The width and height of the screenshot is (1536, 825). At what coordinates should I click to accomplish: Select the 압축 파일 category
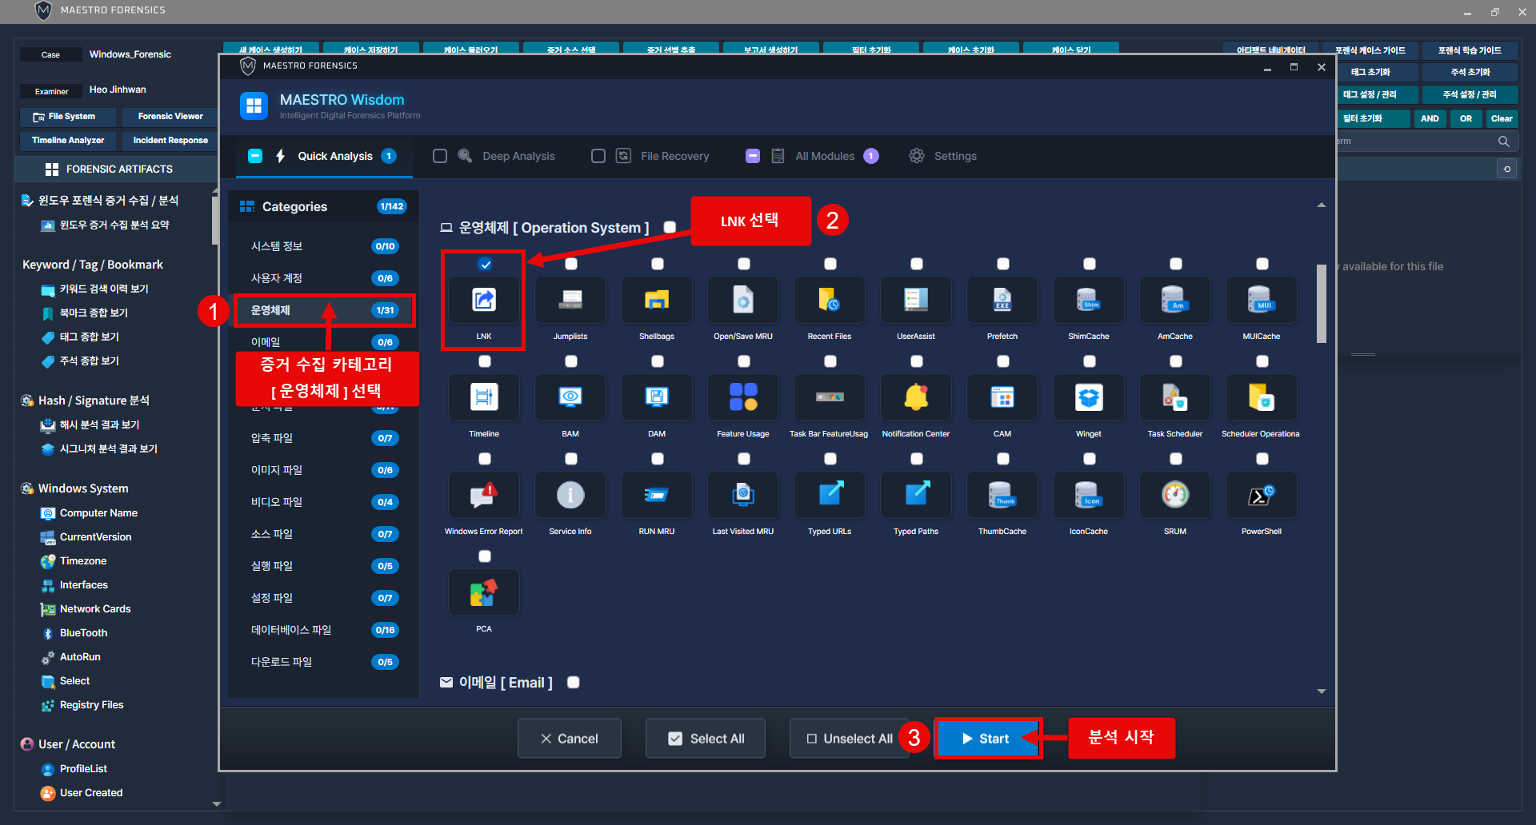tap(324, 438)
